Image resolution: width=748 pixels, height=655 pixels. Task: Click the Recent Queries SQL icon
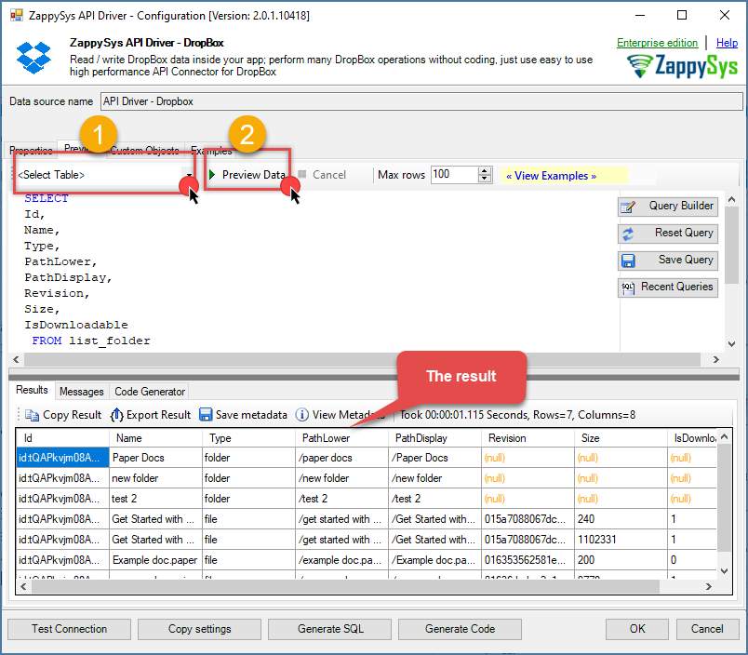coord(628,287)
